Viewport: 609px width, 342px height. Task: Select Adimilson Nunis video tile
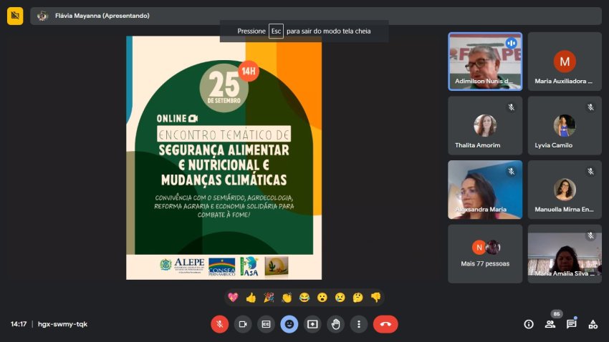tap(485, 62)
